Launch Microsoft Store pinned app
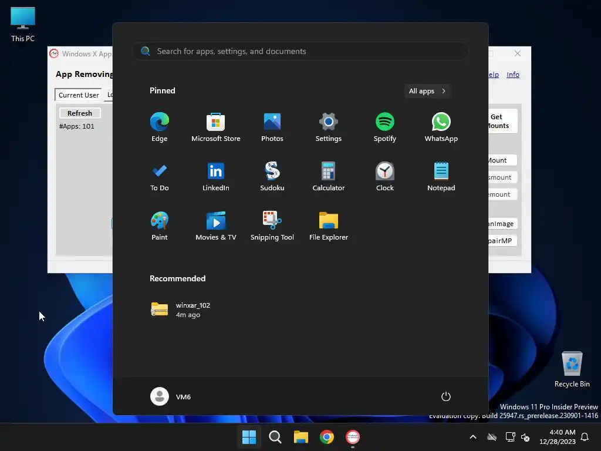Image resolution: width=601 pixels, height=451 pixels. [216, 127]
